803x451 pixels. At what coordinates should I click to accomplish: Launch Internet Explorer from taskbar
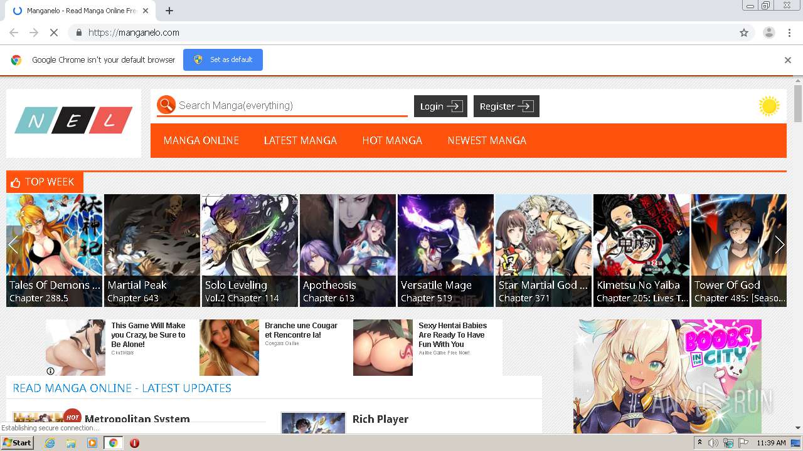click(50, 443)
